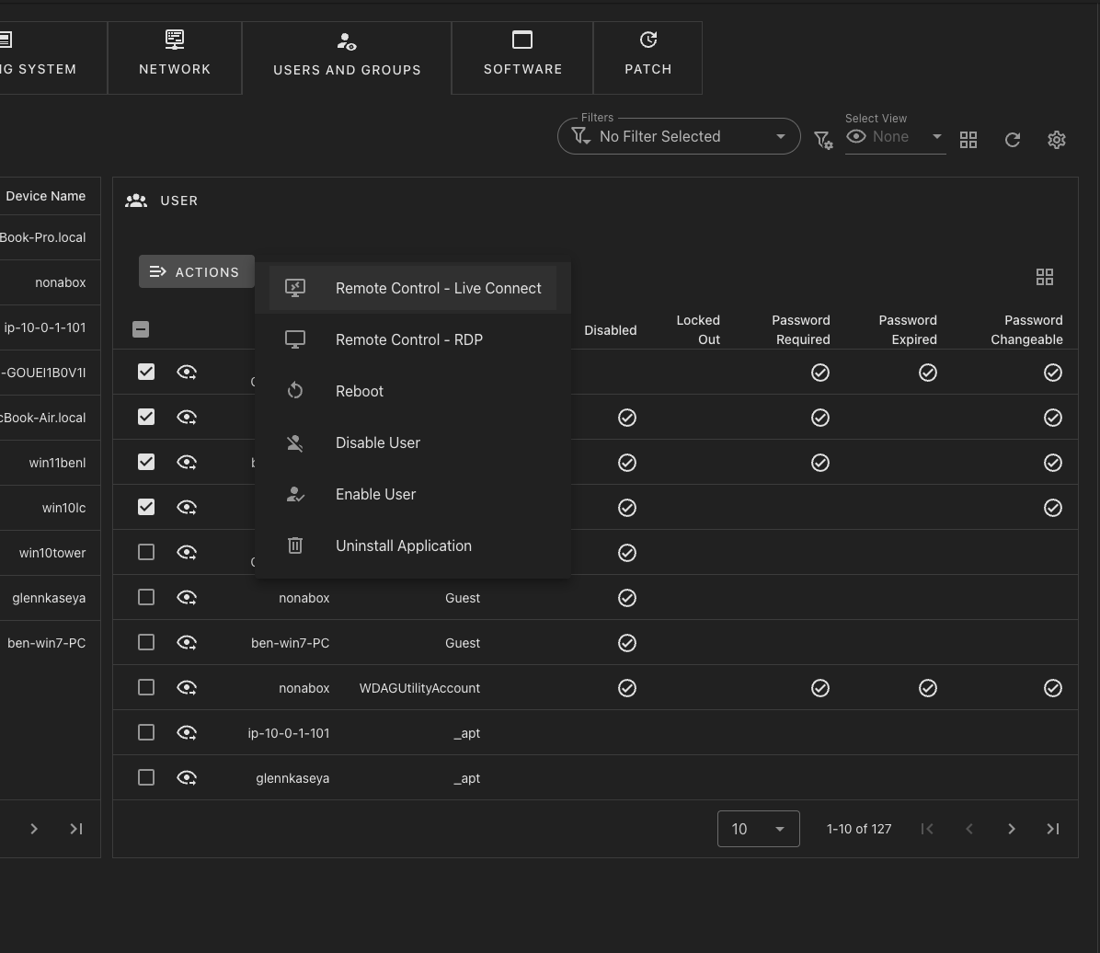Open the settings gear icon
Image resolution: width=1100 pixels, height=953 pixels.
pyautogui.click(x=1056, y=140)
